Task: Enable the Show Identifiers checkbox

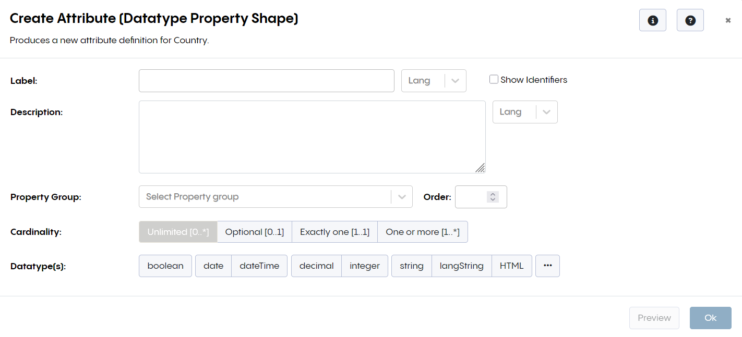Action: (x=494, y=80)
